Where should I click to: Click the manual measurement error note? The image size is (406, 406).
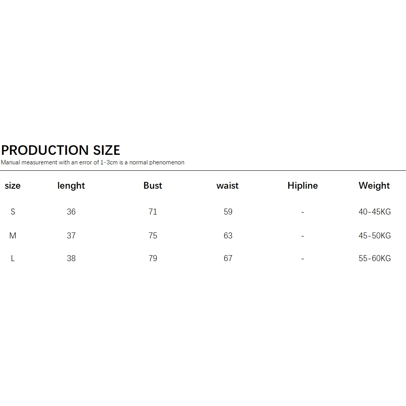(x=92, y=162)
